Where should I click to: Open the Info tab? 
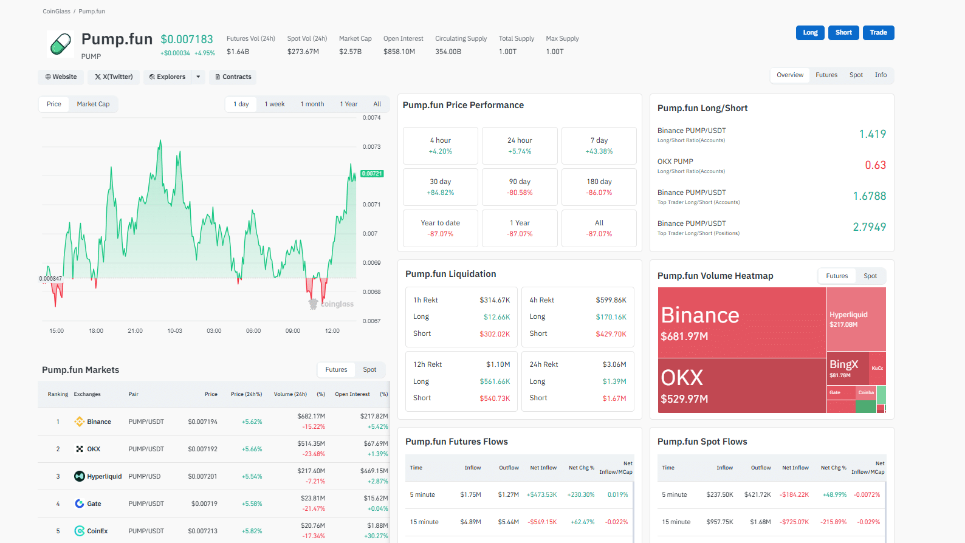point(880,75)
